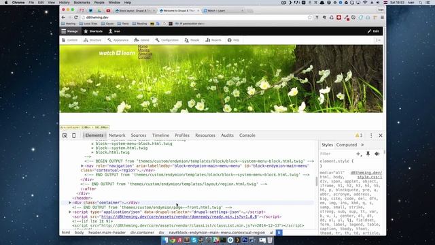The width and height of the screenshot is (435, 245).
Task: Click the yellow warning count icon
Action: click(359, 135)
